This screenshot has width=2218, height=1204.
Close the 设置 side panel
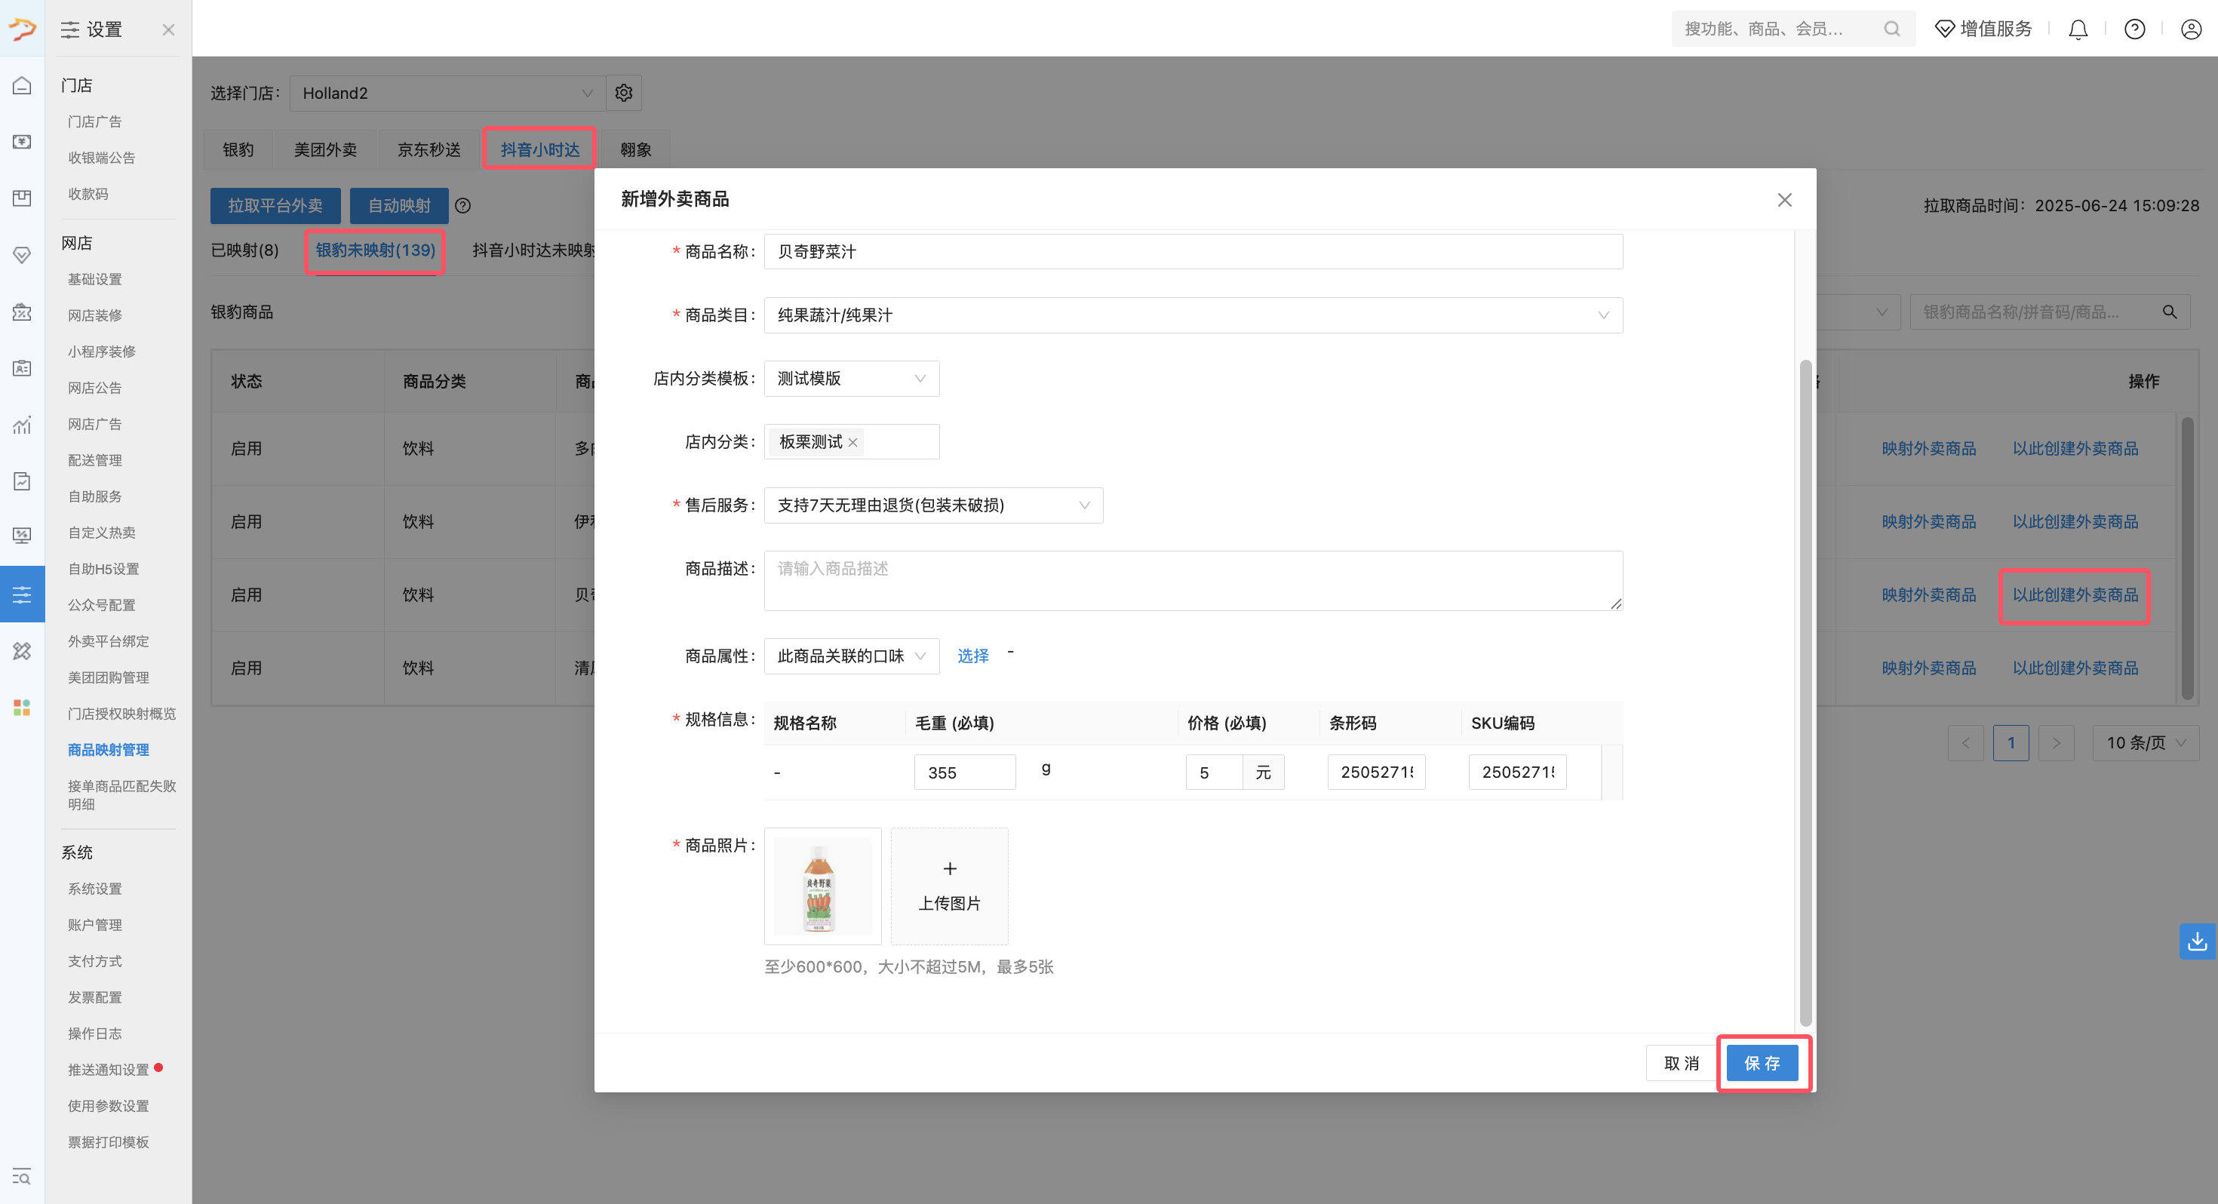169,30
